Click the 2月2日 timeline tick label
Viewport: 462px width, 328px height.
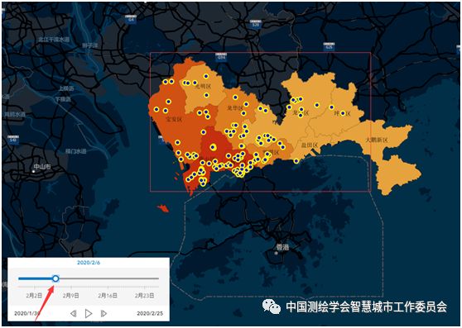(x=34, y=296)
